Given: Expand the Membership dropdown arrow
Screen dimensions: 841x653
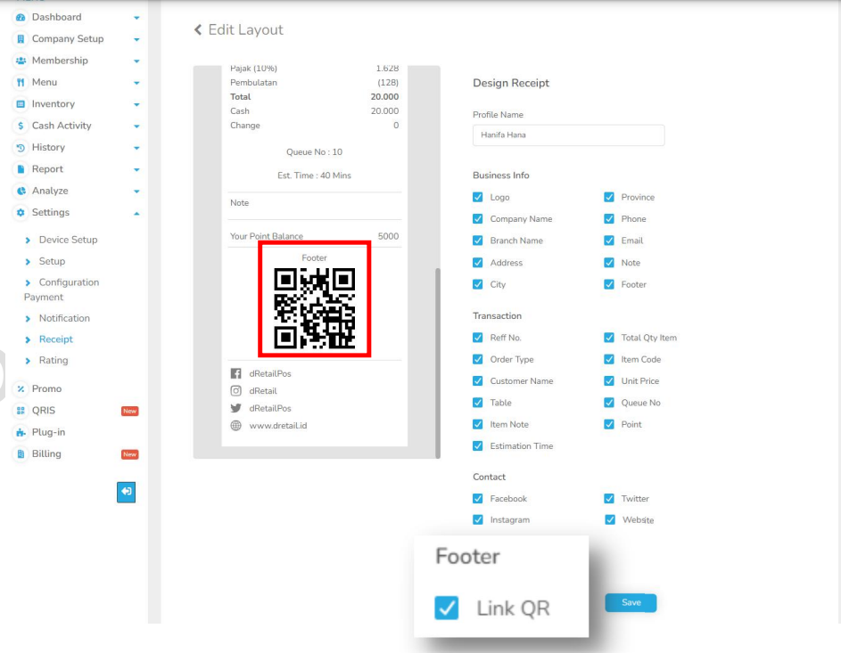Looking at the screenshot, I should pos(136,61).
